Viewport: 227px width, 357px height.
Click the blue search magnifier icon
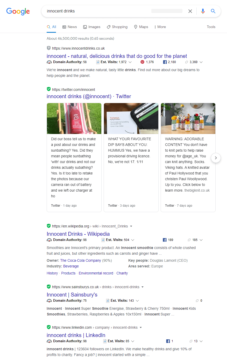[213, 11]
